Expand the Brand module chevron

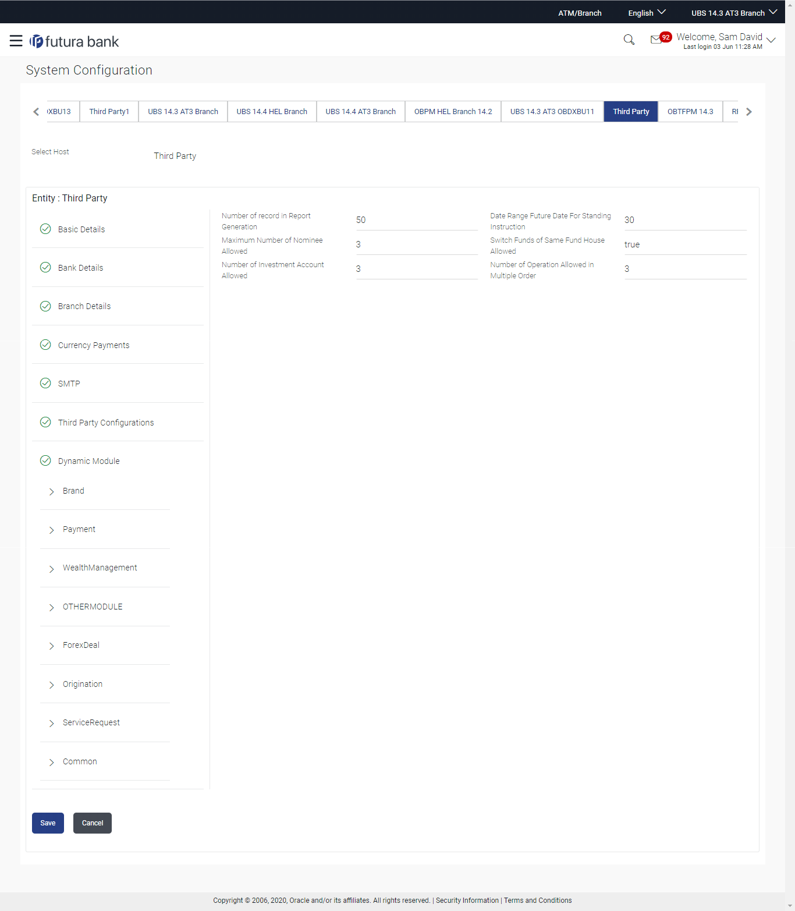(51, 491)
